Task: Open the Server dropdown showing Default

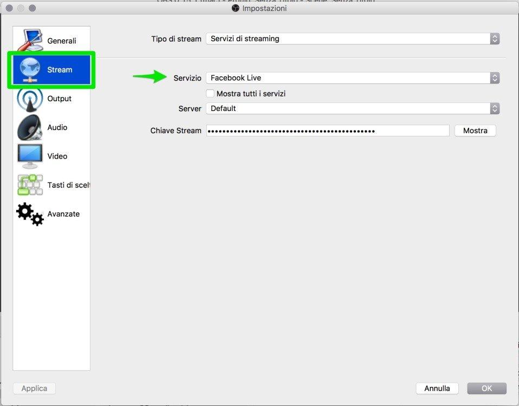Action: (x=353, y=108)
